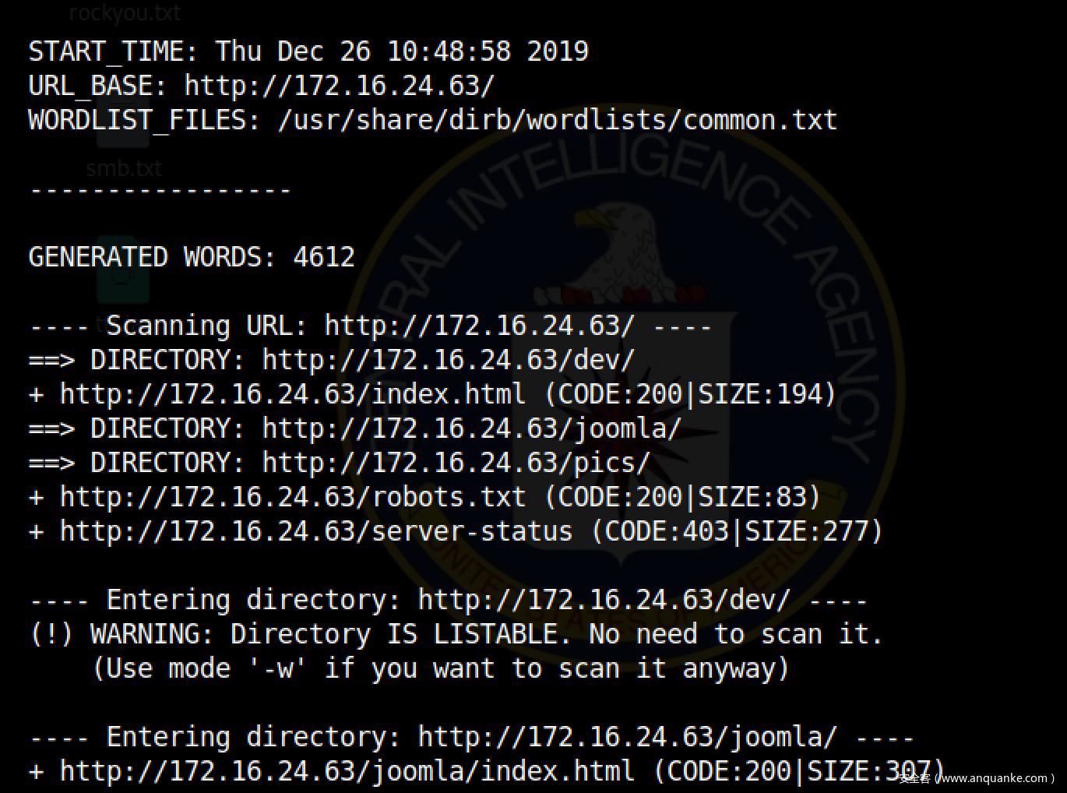Open the Scanning URL address
Screen dimensions: 1067x793
pyautogui.click(x=479, y=326)
